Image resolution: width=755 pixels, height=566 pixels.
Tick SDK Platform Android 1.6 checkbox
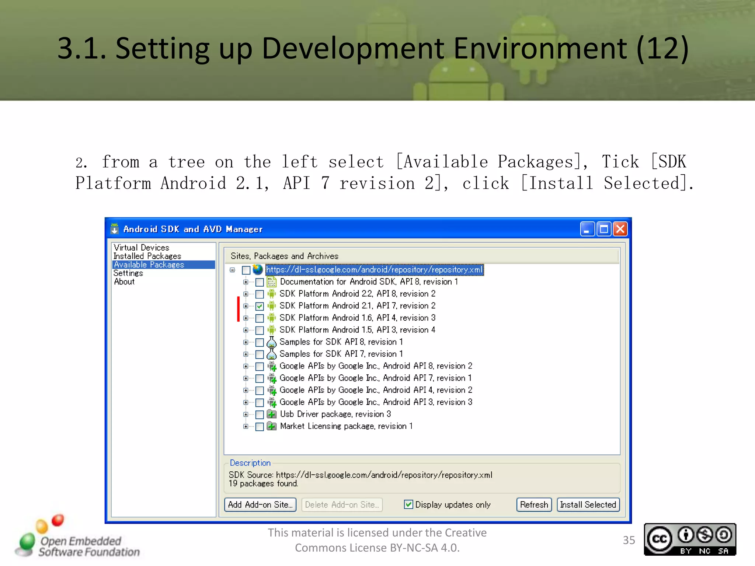tap(260, 318)
